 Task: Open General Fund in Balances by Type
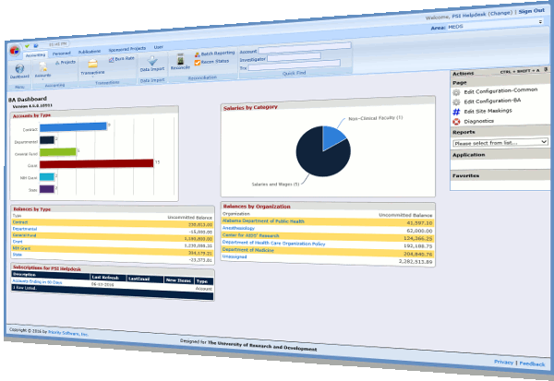[24, 235]
